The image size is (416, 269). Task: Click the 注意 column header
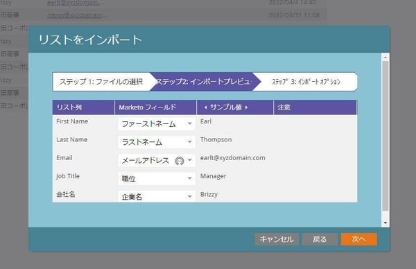(315, 107)
